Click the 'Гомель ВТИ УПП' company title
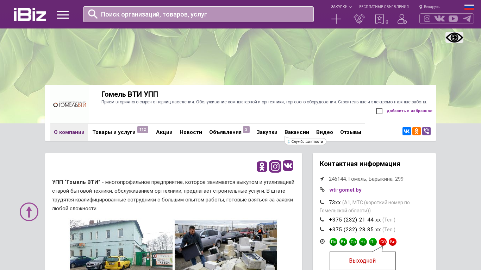 coord(130,94)
